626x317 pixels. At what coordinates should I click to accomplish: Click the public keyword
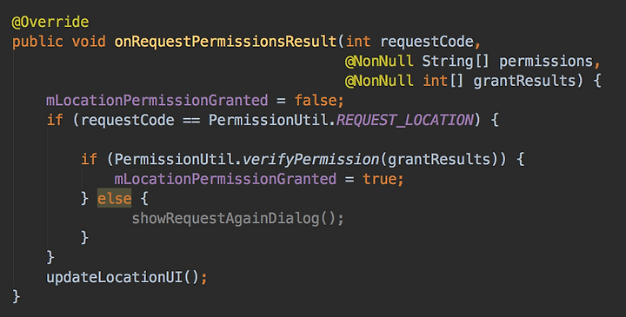pos(37,42)
